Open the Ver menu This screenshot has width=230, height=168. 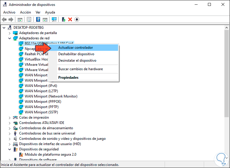tap(38, 12)
